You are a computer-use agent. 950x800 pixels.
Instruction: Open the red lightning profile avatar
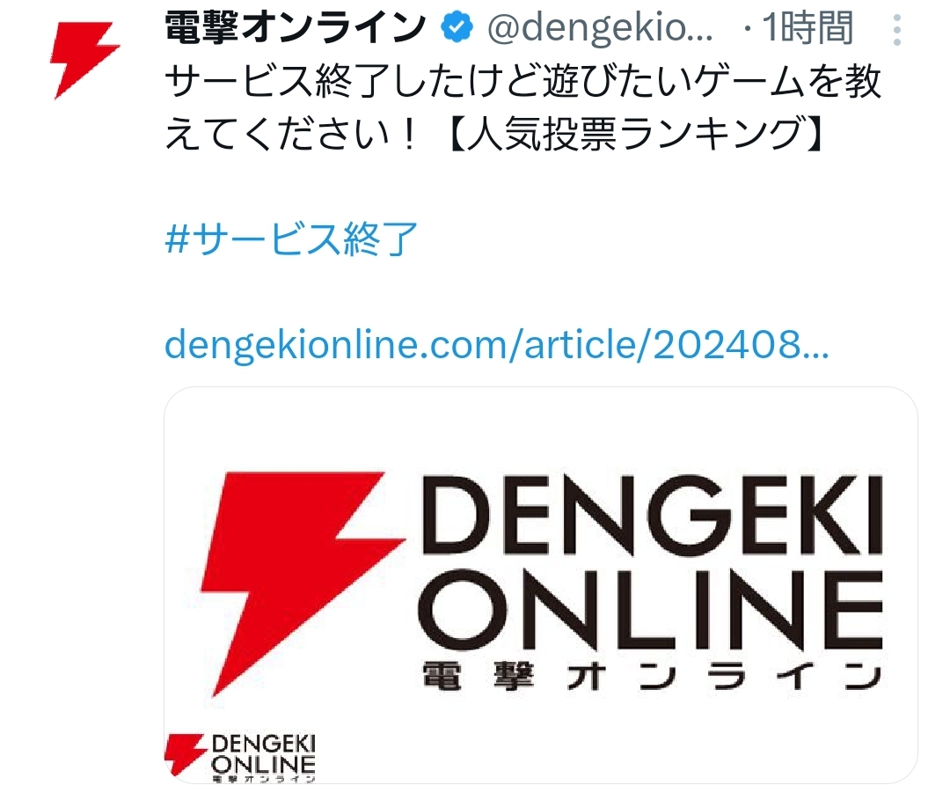click(x=84, y=61)
